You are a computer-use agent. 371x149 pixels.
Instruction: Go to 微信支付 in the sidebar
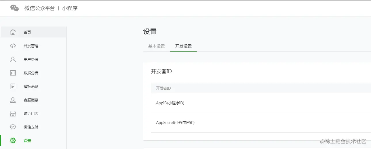33,127
